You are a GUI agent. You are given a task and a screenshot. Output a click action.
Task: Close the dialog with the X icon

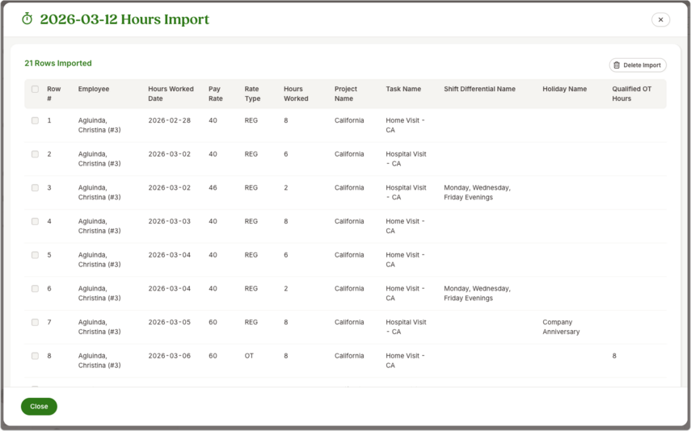660,20
